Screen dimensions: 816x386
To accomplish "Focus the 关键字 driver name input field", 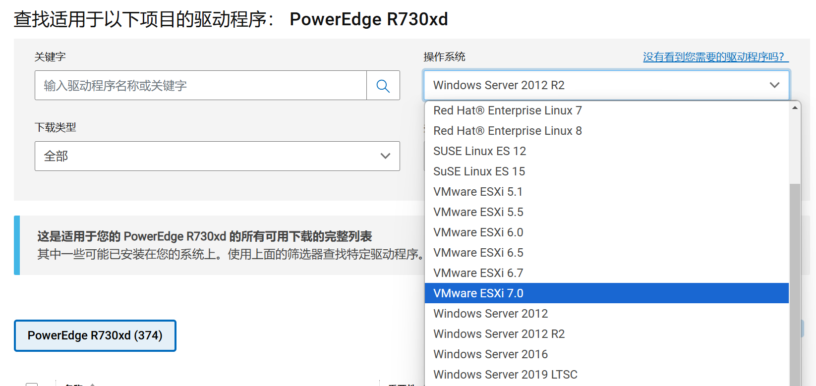I will [x=201, y=86].
